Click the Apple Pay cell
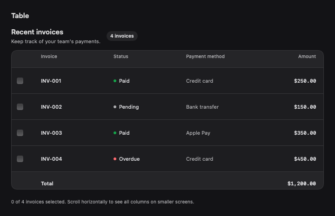Viewport: 335px width, 216px height. coord(198,133)
